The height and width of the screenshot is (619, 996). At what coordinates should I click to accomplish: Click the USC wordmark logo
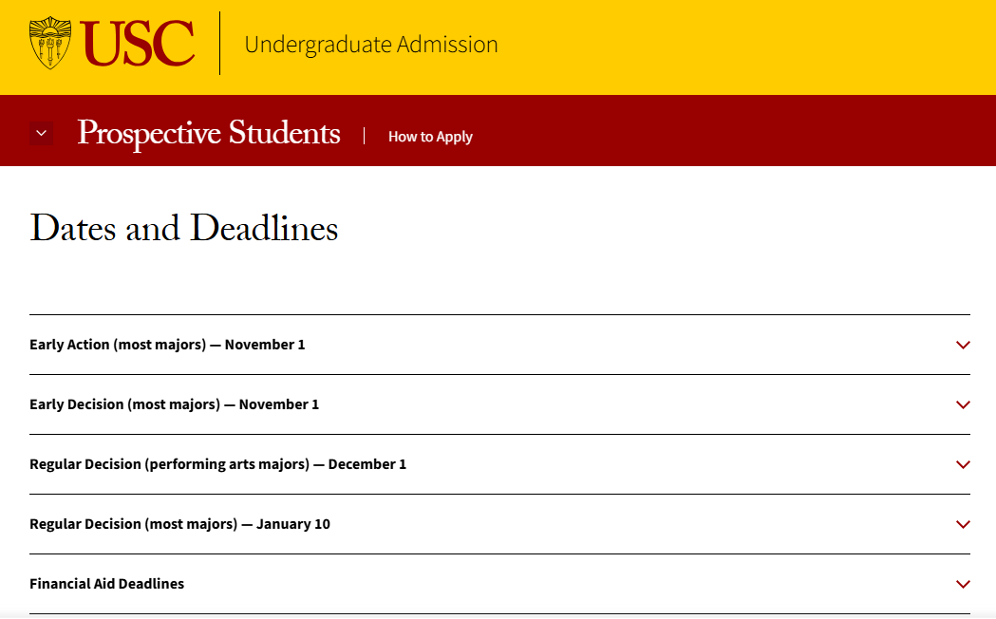click(138, 44)
